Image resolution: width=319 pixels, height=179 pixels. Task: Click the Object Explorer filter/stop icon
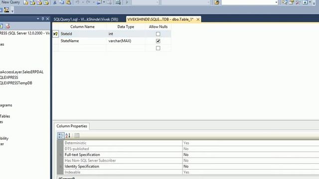pos(7,26)
